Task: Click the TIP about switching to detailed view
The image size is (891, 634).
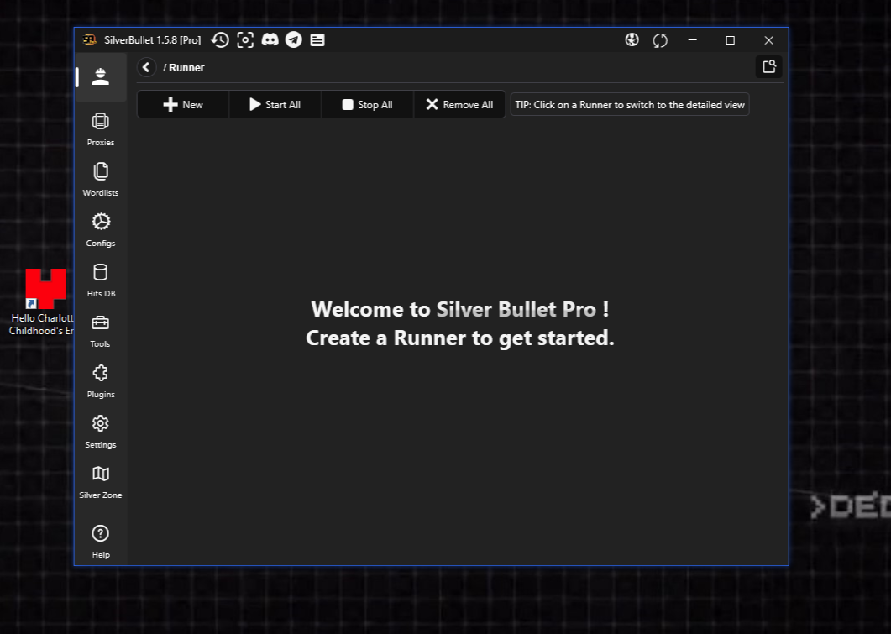Action: (630, 104)
